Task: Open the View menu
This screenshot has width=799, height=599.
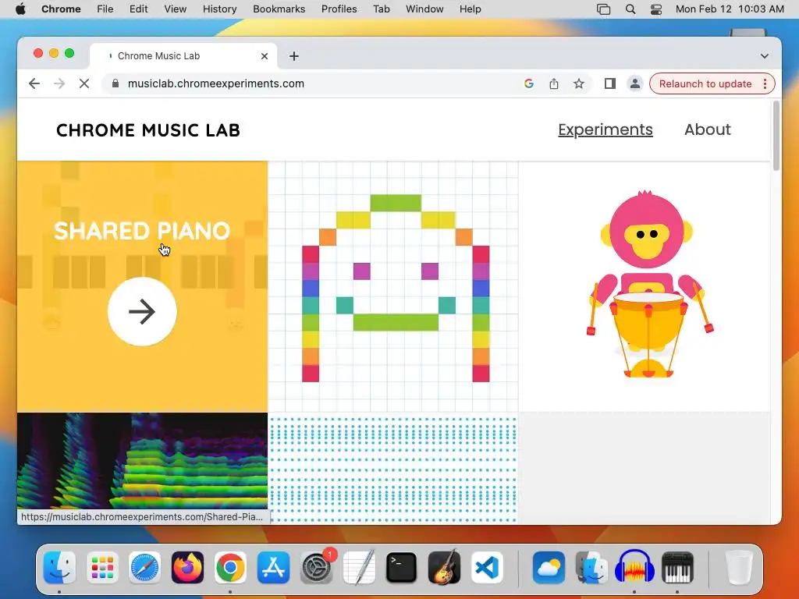Action: click(x=176, y=9)
